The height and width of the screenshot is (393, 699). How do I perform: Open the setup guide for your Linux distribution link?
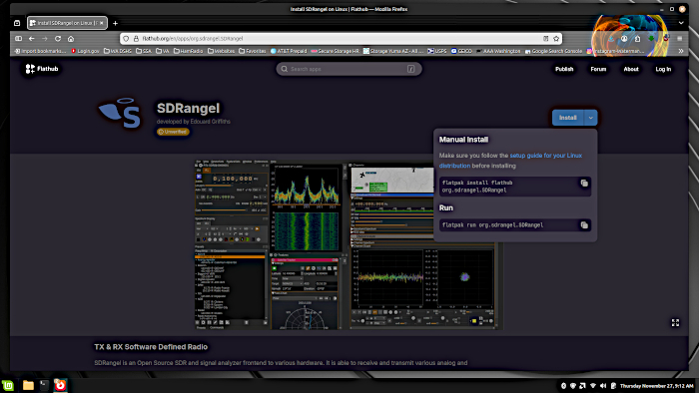click(x=510, y=161)
